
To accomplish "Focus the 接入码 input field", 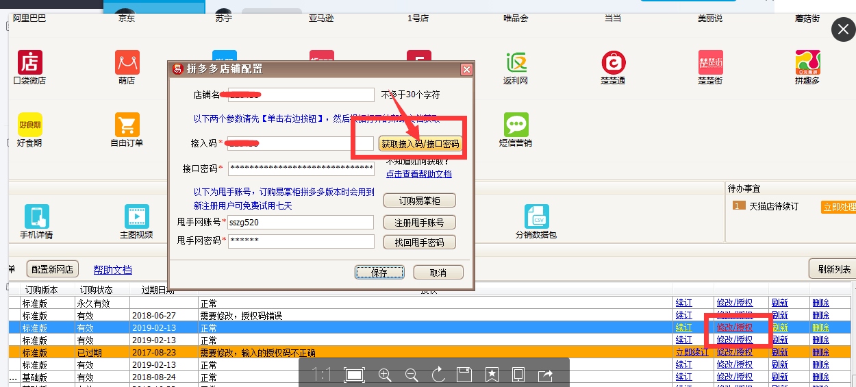I will tap(300, 144).
